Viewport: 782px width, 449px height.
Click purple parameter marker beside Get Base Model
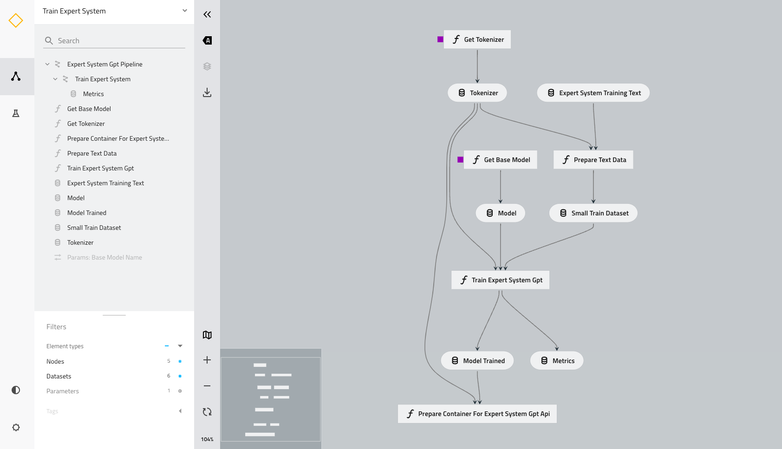(460, 160)
